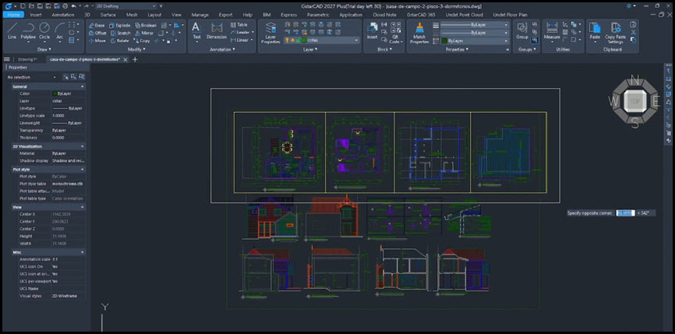Toggle the freeze sun icon for layer cotas
The width and height of the screenshot is (675, 334).
click(x=292, y=40)
